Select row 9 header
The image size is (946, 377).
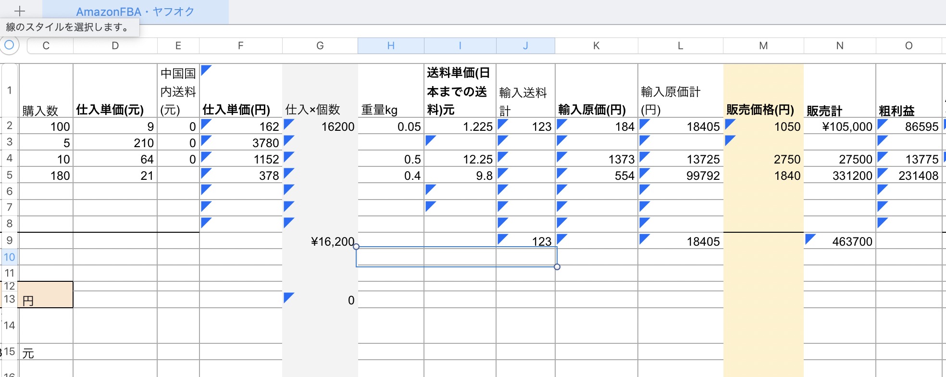(9, 240)
